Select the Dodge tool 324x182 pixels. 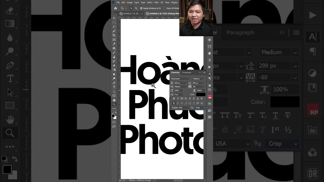(x=114, y=78)
